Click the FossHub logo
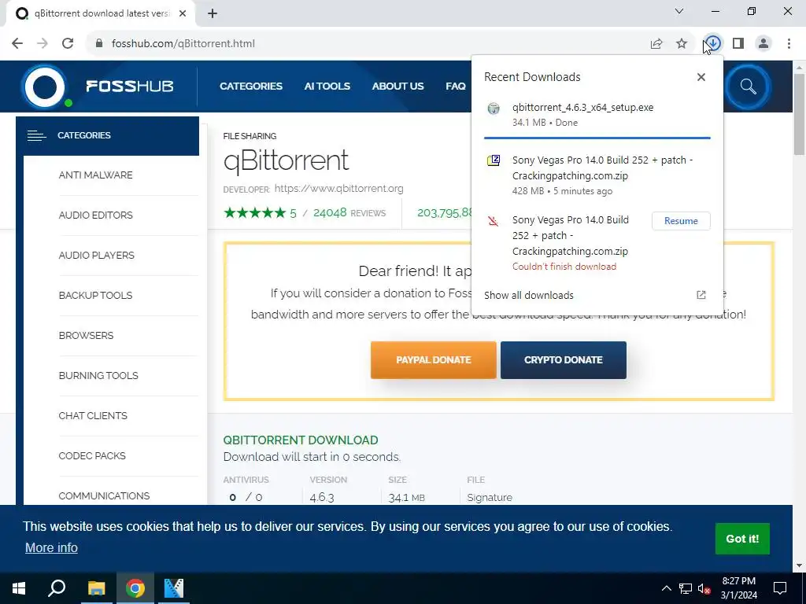 tap(98, 86)
